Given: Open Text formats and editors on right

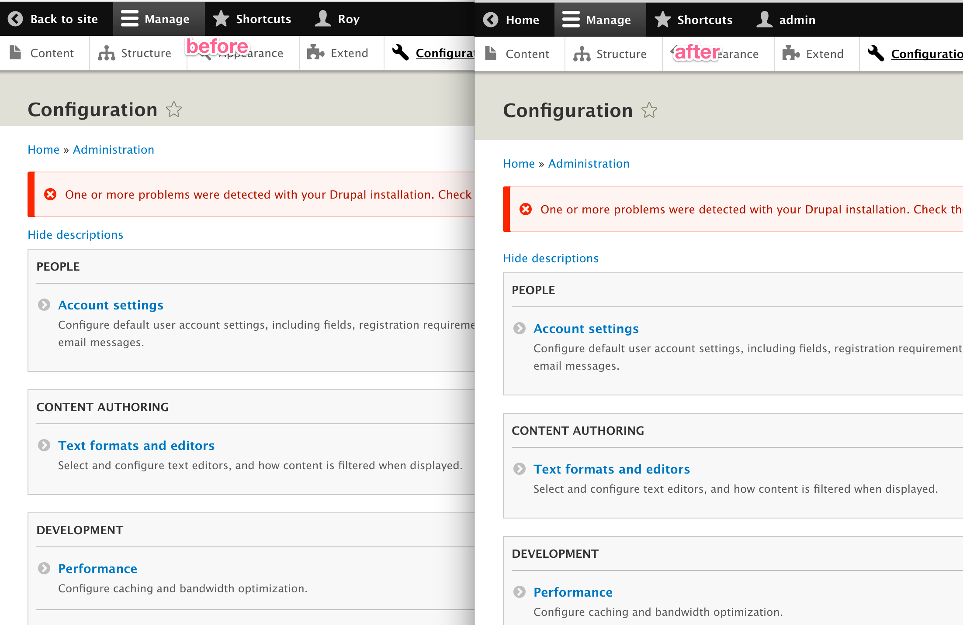Looking at the screenshot, I should pos(611,469).
